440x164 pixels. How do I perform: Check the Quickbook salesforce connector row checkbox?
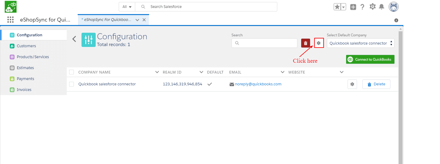click(71, 84)
